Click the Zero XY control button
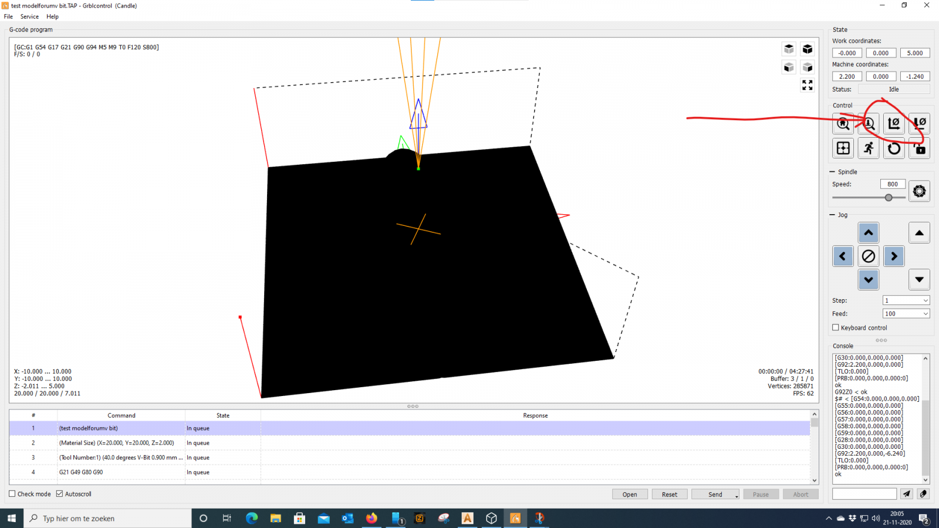Screen dimensions: 939x528 [x=894, y=124]
